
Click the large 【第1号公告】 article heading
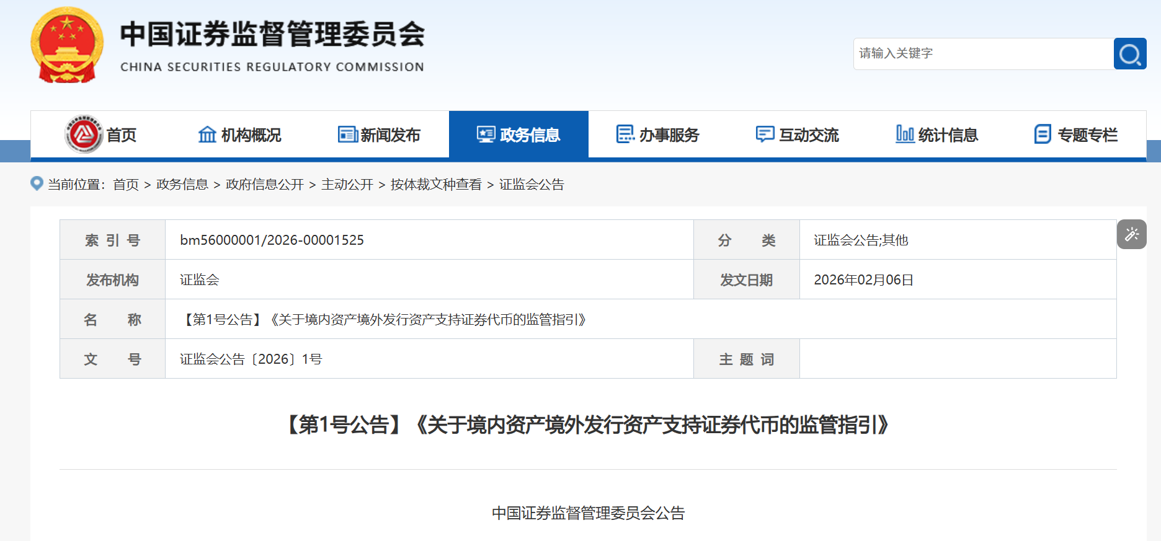pos(588,425)
